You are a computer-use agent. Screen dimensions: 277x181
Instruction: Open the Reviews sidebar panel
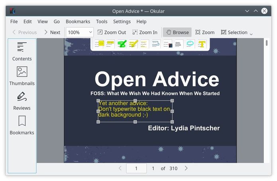point(22,101)
